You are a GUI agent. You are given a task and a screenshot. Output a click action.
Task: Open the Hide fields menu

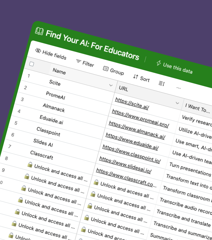pos(51,54)
